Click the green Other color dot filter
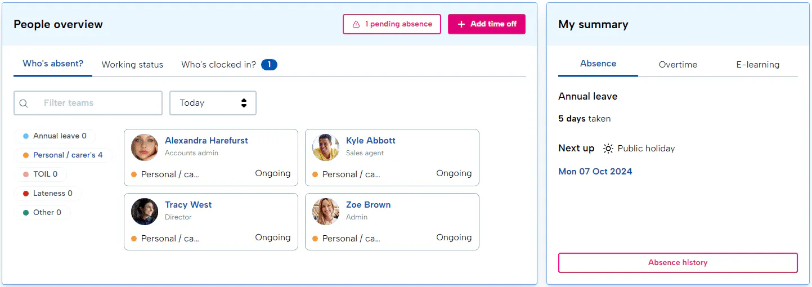812x287 pixels. click(x=26, y=213)
